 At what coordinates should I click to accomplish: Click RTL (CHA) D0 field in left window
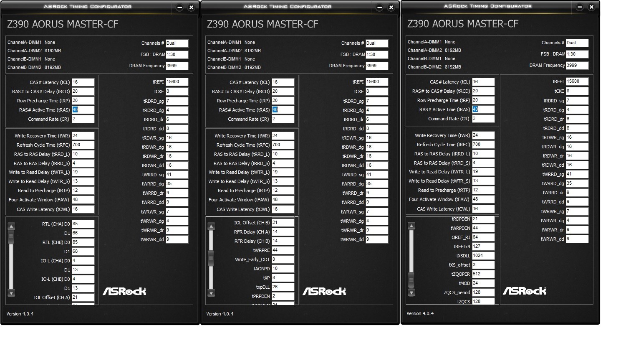(83, 224)
